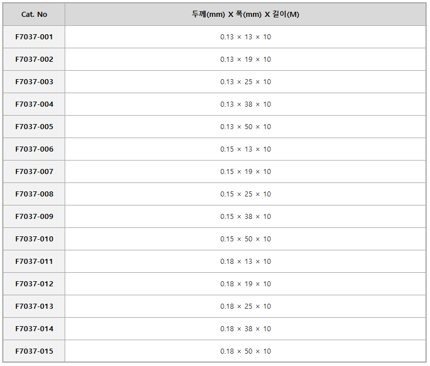This screenshot has width=430, height=366.
Task: Pick the F7037-006 catalog cell
Action: [34, 149]
